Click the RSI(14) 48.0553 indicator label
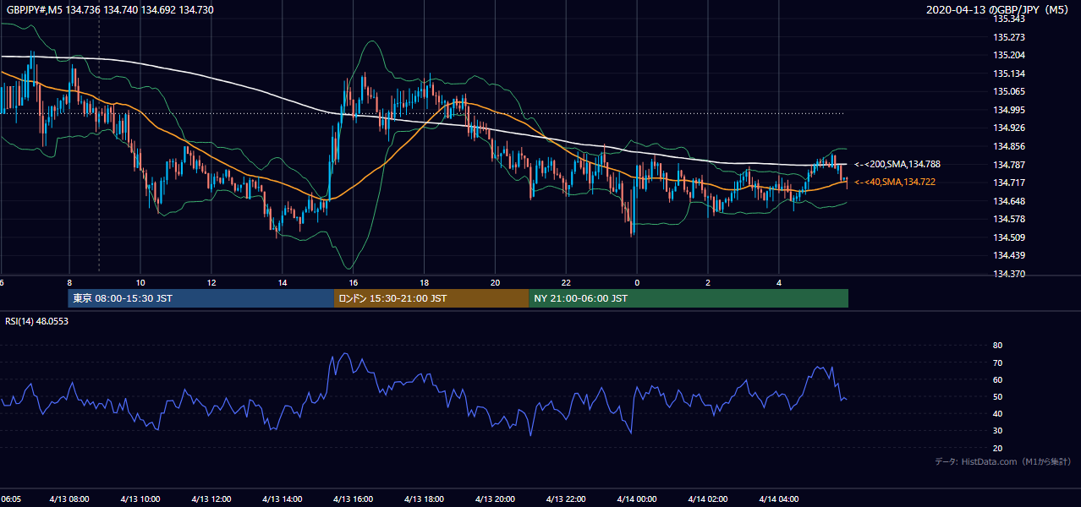Screen dimensions: 1081x507 37,321
